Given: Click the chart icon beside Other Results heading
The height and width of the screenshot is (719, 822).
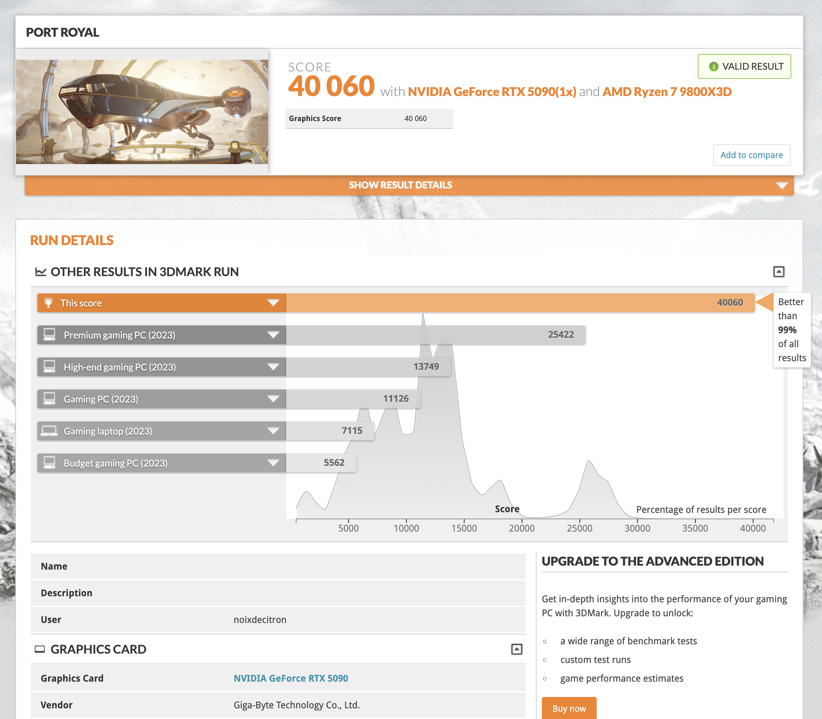Looking at the screenshot, I should point(41,272).
